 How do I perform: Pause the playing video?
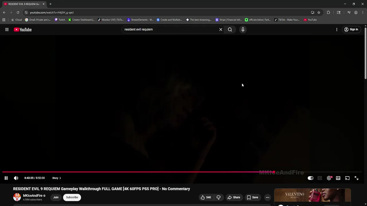coord(6,178)
